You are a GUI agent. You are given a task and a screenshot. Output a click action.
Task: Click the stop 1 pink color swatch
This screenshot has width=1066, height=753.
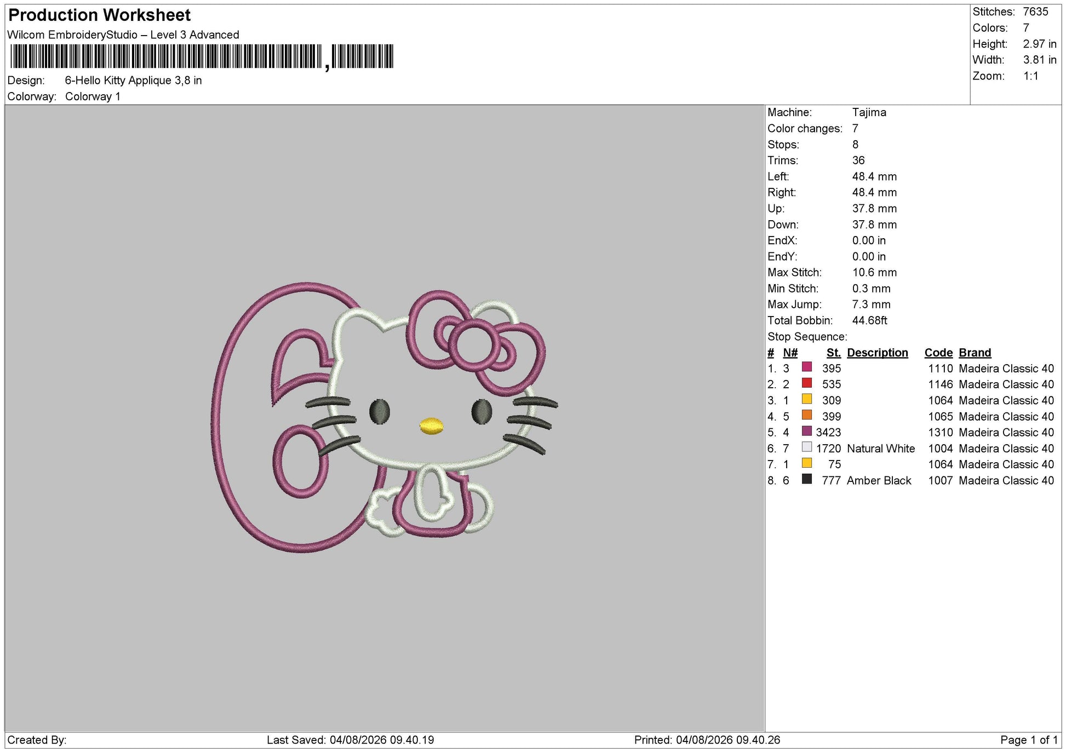(x=807, y=367)
